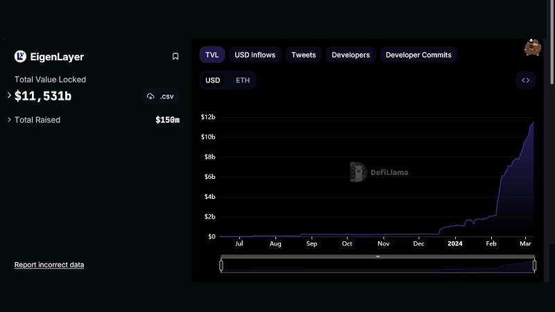555x312 pixels.
Task: Switch to the USD Inflows tab
Action: [255, 55]
